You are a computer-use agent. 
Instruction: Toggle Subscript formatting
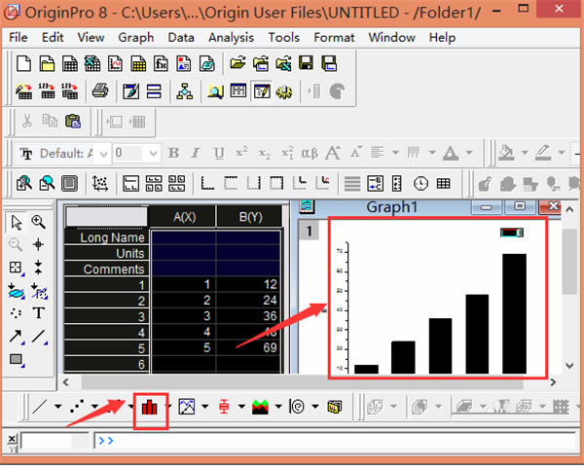[265, 154]
